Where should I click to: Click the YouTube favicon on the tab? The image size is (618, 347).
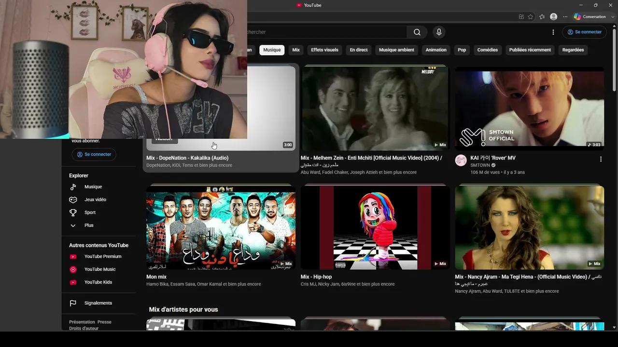click(299, 5)
